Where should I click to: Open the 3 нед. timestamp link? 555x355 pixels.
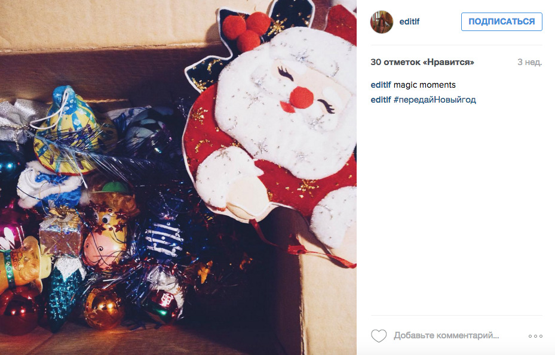[529, 62]
